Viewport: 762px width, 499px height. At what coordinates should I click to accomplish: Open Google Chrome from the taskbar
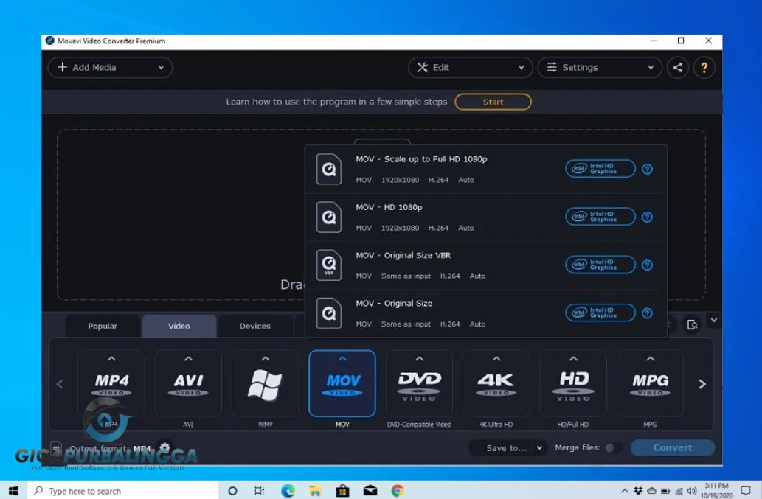coord(398,491)
